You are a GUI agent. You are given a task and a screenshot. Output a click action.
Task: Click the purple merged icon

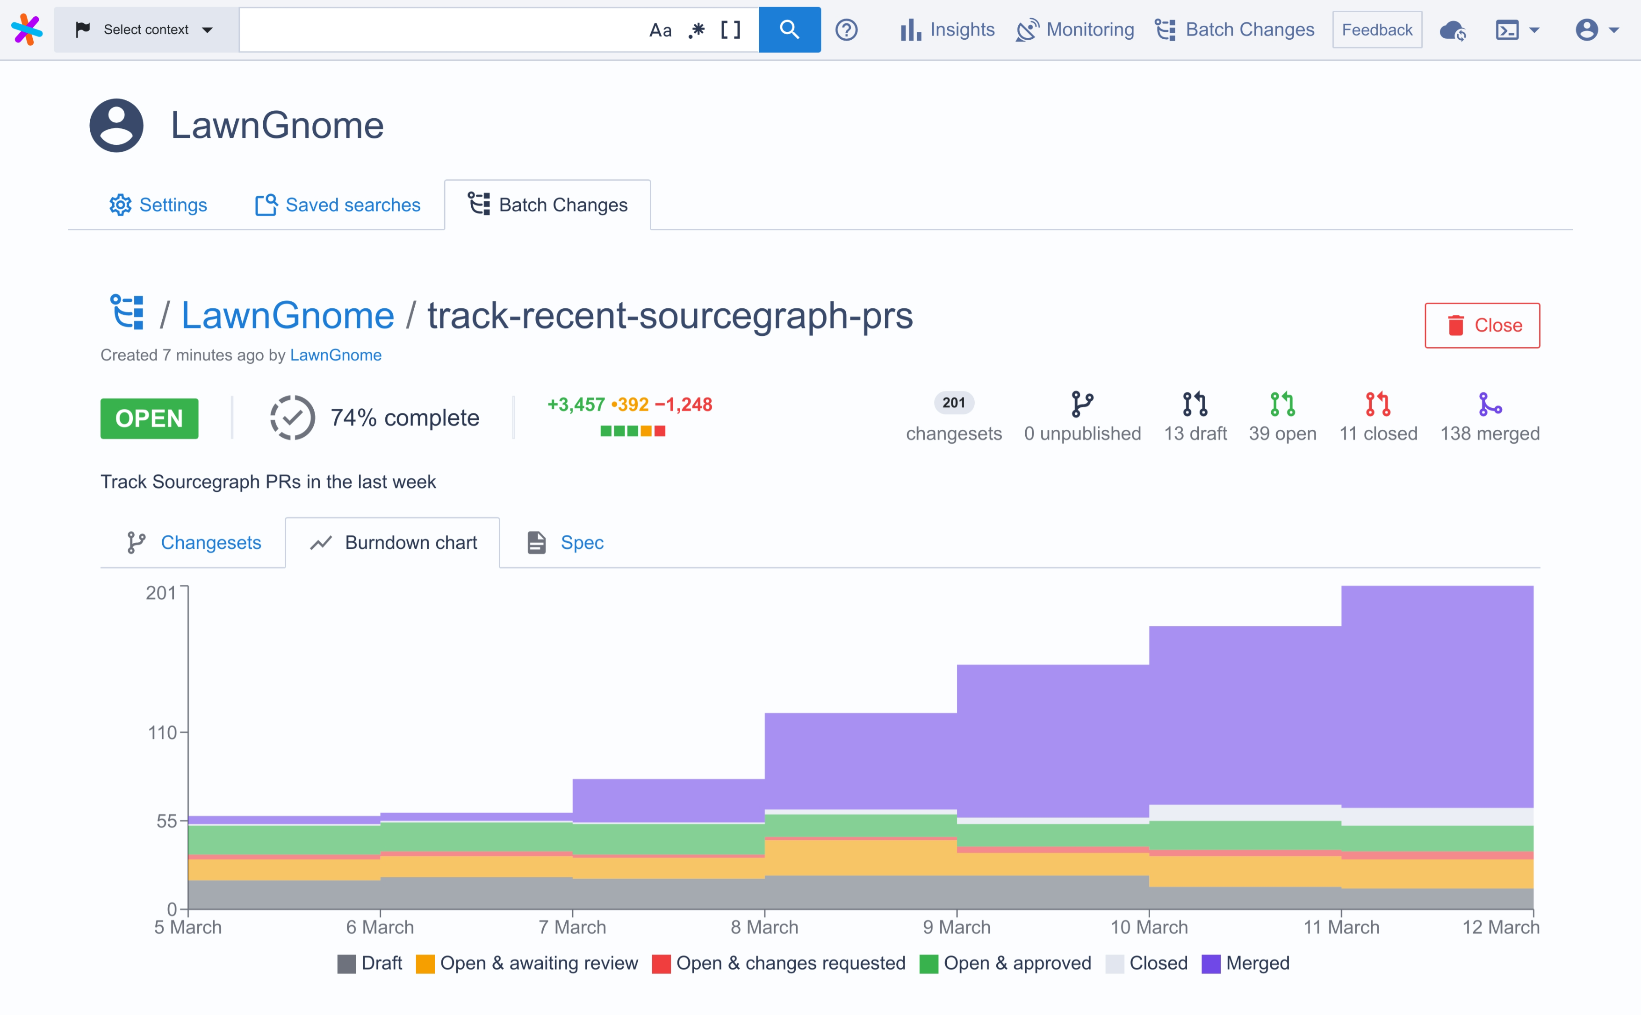point(1490,404)
